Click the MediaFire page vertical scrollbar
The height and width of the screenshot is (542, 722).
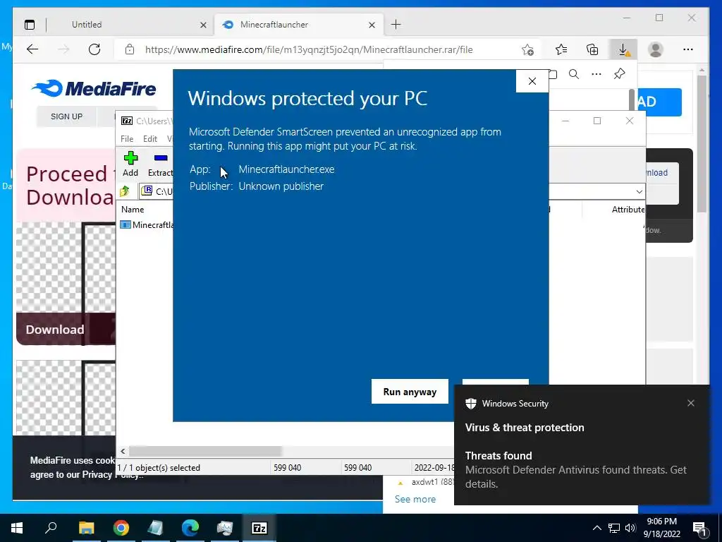click(x=702, y=144)
